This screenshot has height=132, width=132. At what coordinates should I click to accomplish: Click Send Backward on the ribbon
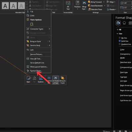(95, 6)
